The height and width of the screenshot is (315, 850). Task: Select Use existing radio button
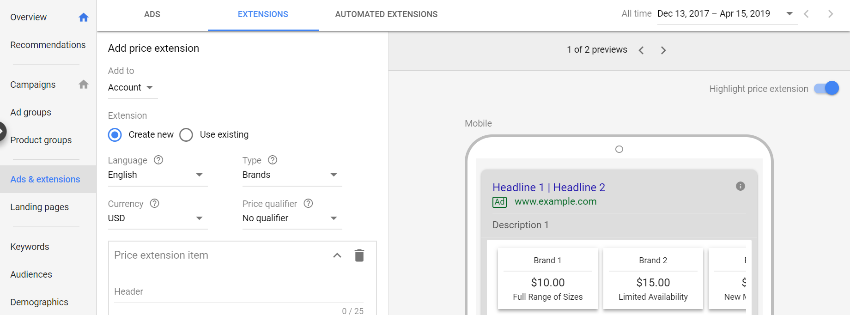(186, 135)
